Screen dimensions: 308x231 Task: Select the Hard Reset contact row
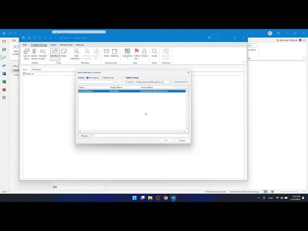tap(132, 91)
